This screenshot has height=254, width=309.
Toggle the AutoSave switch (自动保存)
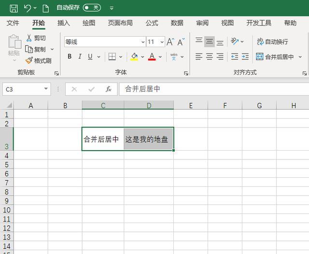[x=92, y=8]
